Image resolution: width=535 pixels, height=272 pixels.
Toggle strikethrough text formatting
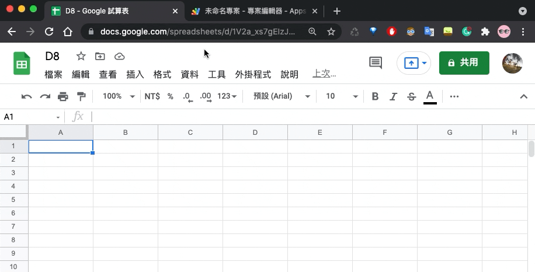pos(411,96)
